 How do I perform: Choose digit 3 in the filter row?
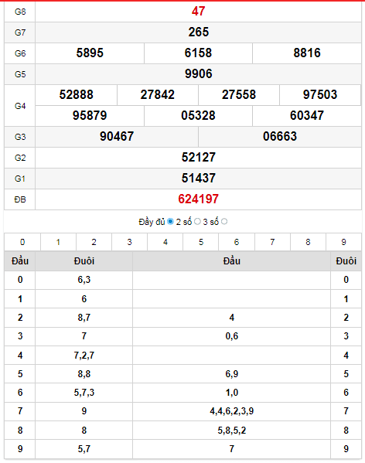[x=129, y=242]
